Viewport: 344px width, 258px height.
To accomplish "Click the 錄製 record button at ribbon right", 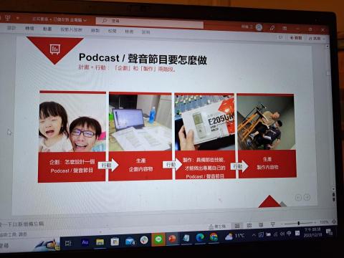I will click(x=296, y=38).
